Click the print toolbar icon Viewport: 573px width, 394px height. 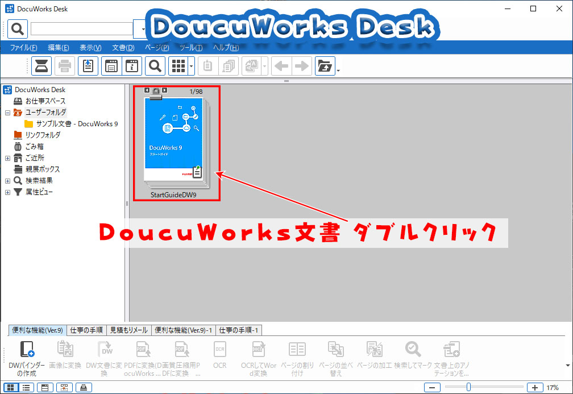(65, 66)
